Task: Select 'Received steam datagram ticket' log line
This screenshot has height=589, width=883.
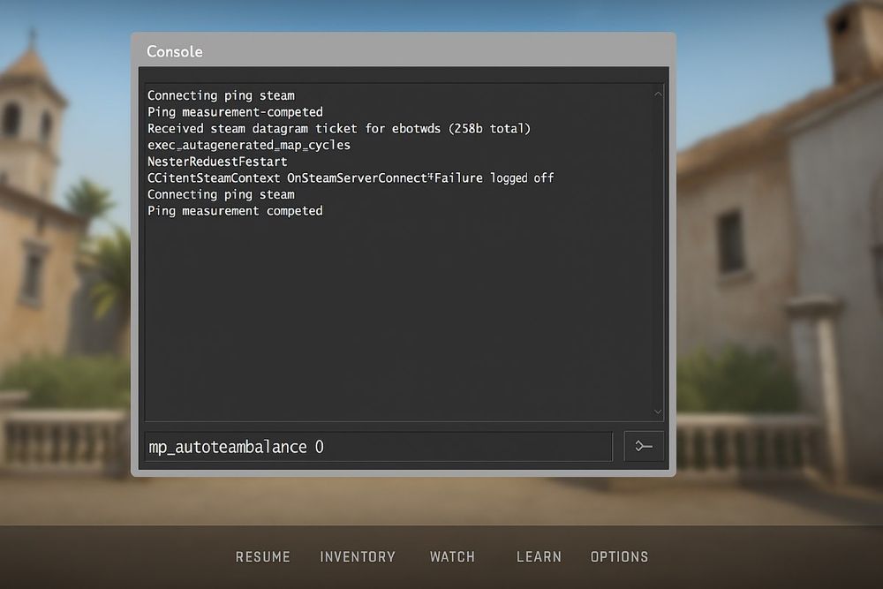Action: tap(339, 128)
